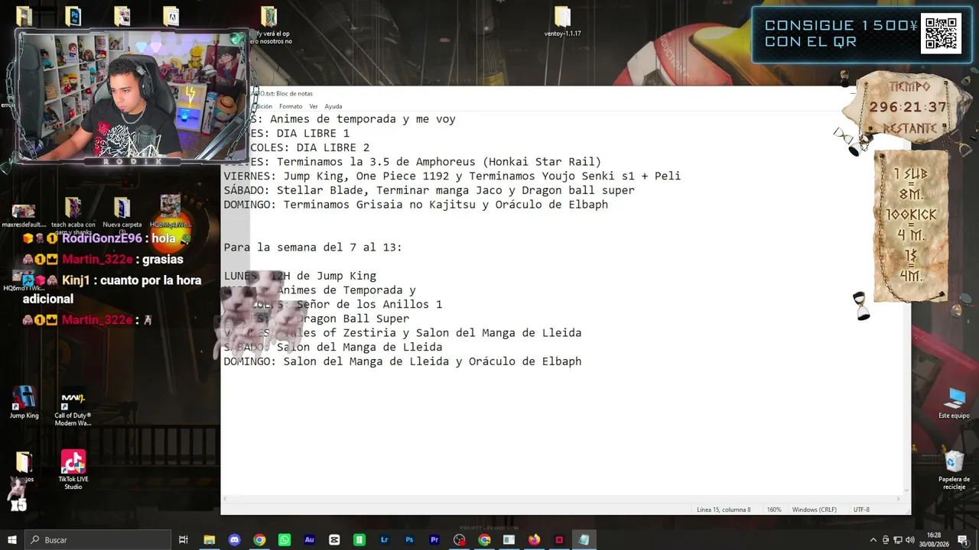The width and height of the screenshot is (979, 550).
Task: Click the '160%' zoom status entry
Action: (774, 510)
